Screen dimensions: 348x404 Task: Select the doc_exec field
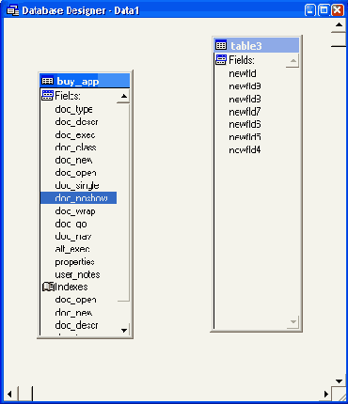point(75,135)
